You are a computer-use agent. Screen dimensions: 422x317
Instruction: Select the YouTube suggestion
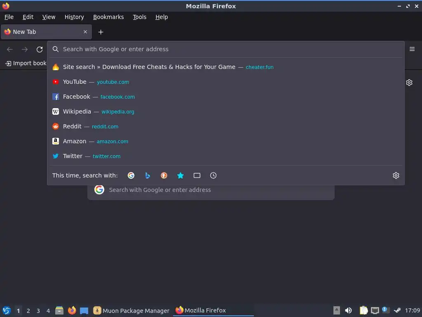click(225, 82)
